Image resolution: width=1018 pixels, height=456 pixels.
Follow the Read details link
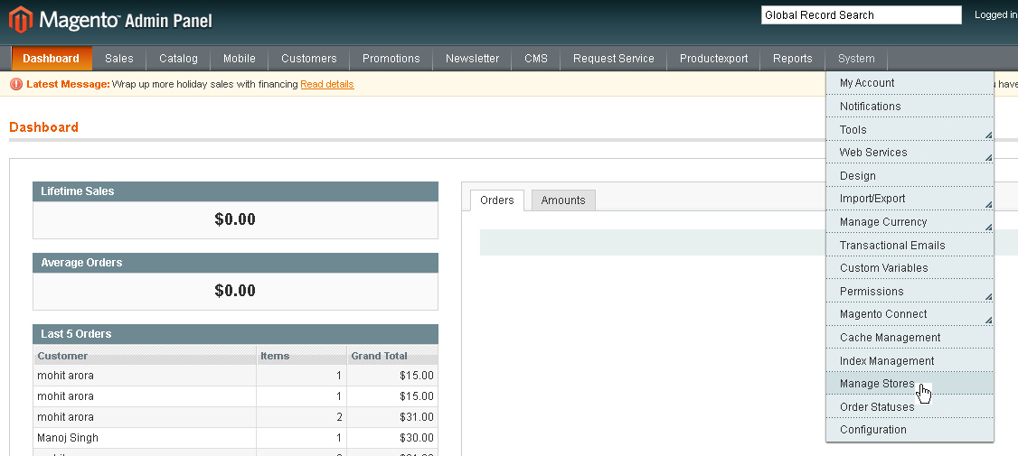(327, 84)
